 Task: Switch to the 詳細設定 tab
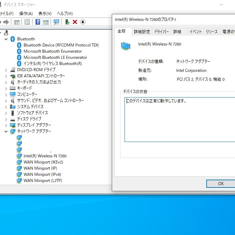click(142, 31)
